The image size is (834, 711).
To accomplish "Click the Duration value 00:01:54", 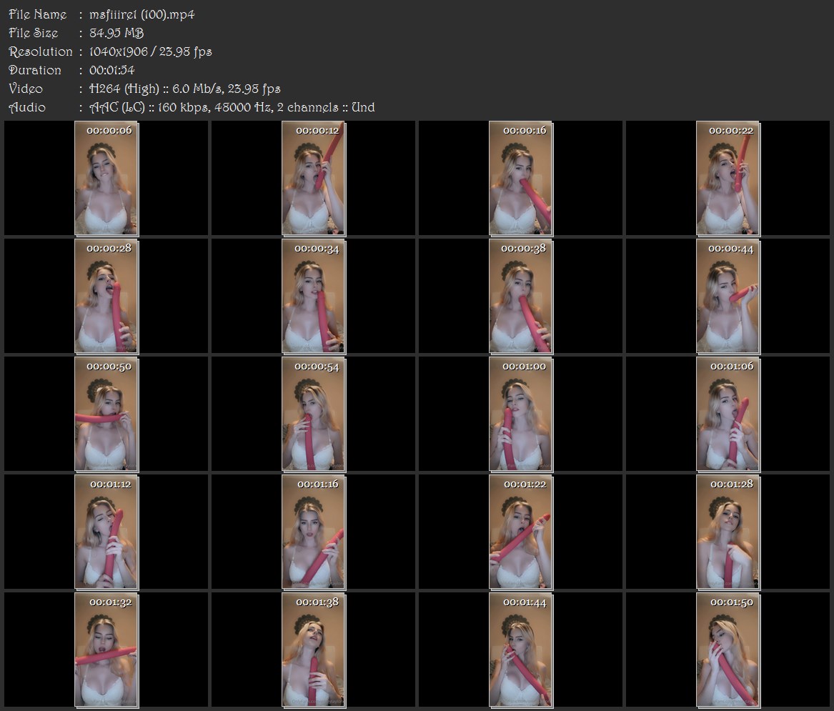I will (111, 70).
